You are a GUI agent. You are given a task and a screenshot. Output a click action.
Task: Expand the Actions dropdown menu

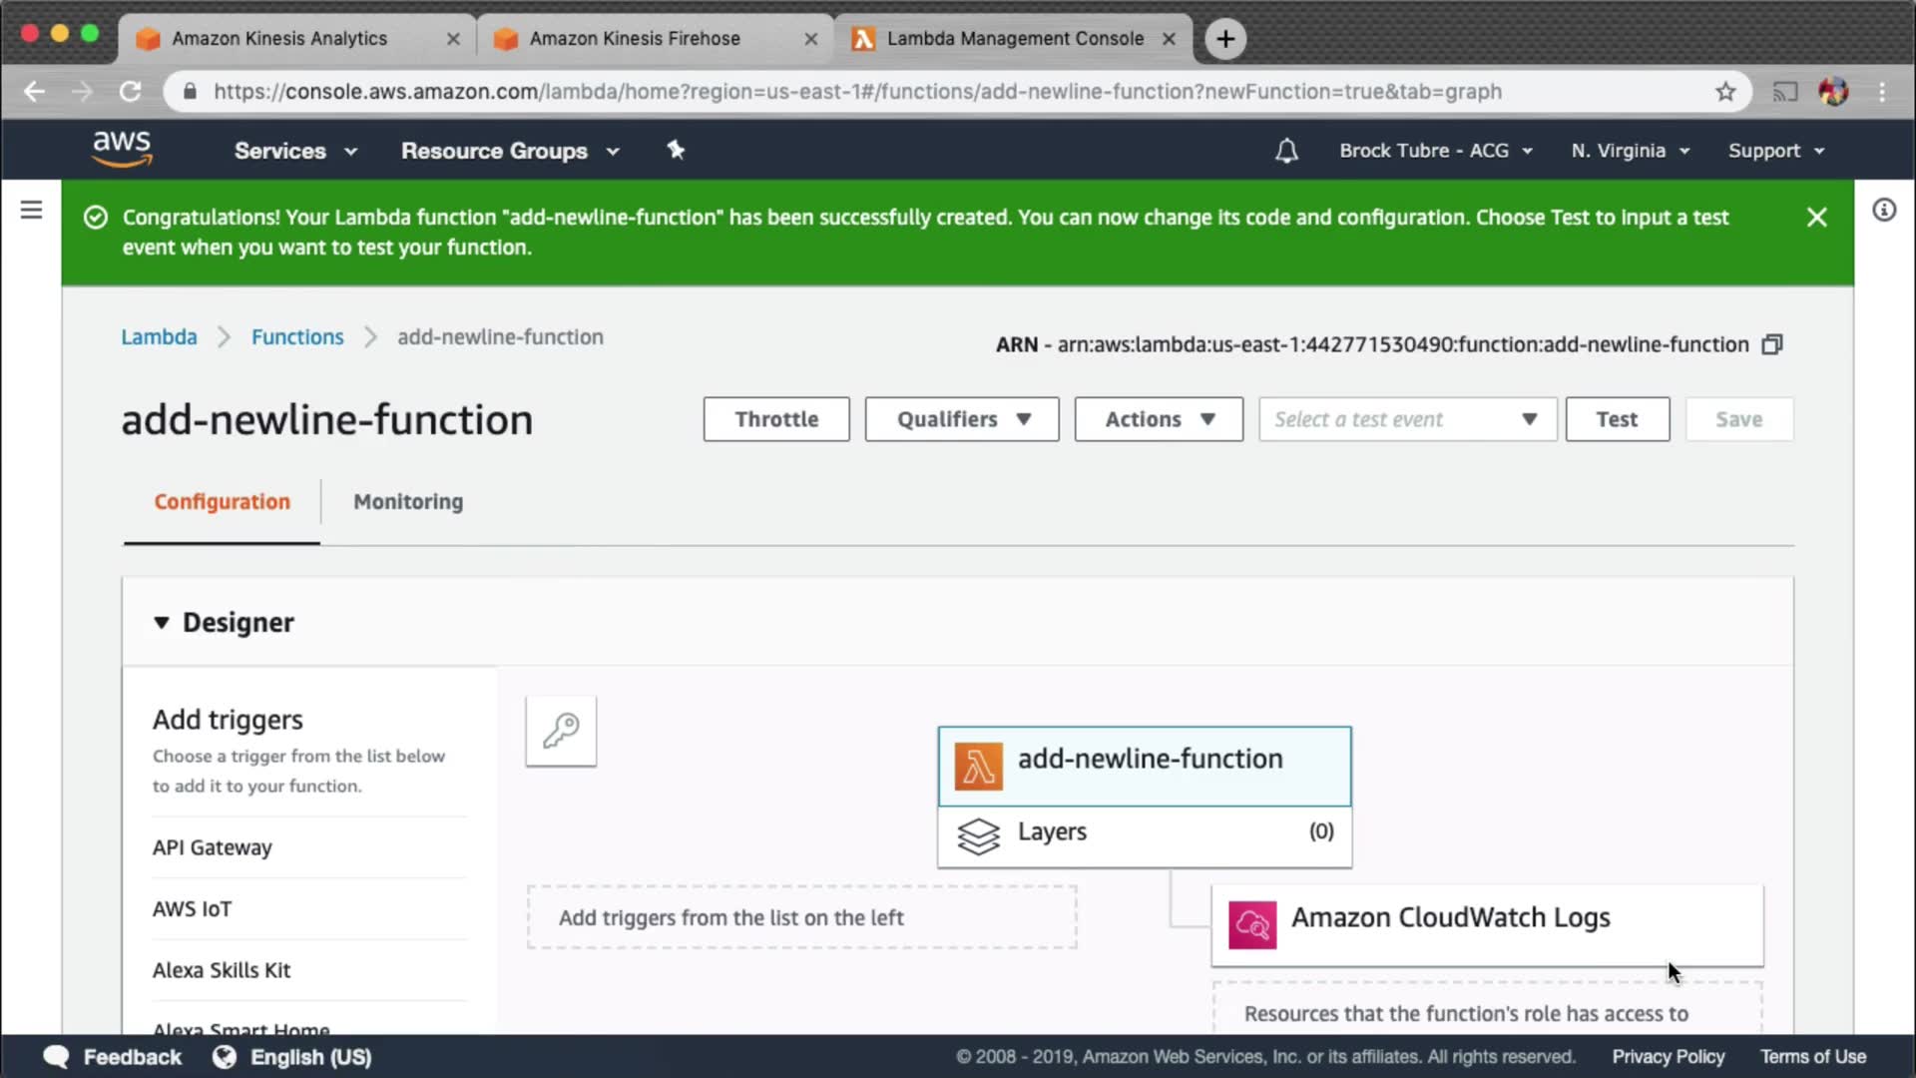(x=1158, y=419)
